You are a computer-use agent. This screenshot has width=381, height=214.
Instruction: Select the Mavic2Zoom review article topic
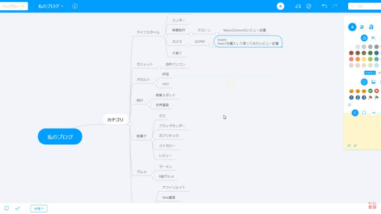[245, 30]
